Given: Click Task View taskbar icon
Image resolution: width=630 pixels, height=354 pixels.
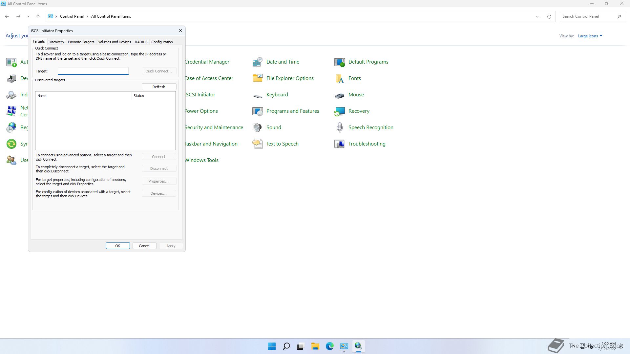Looking at the screenshot, I should 300,346.
